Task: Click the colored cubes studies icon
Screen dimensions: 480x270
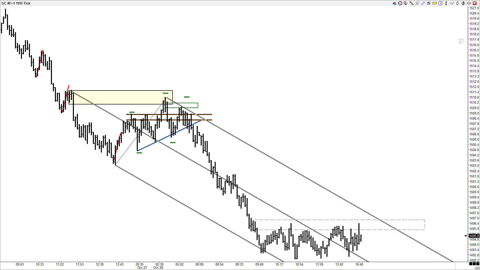Action: (x=394, y=3)
